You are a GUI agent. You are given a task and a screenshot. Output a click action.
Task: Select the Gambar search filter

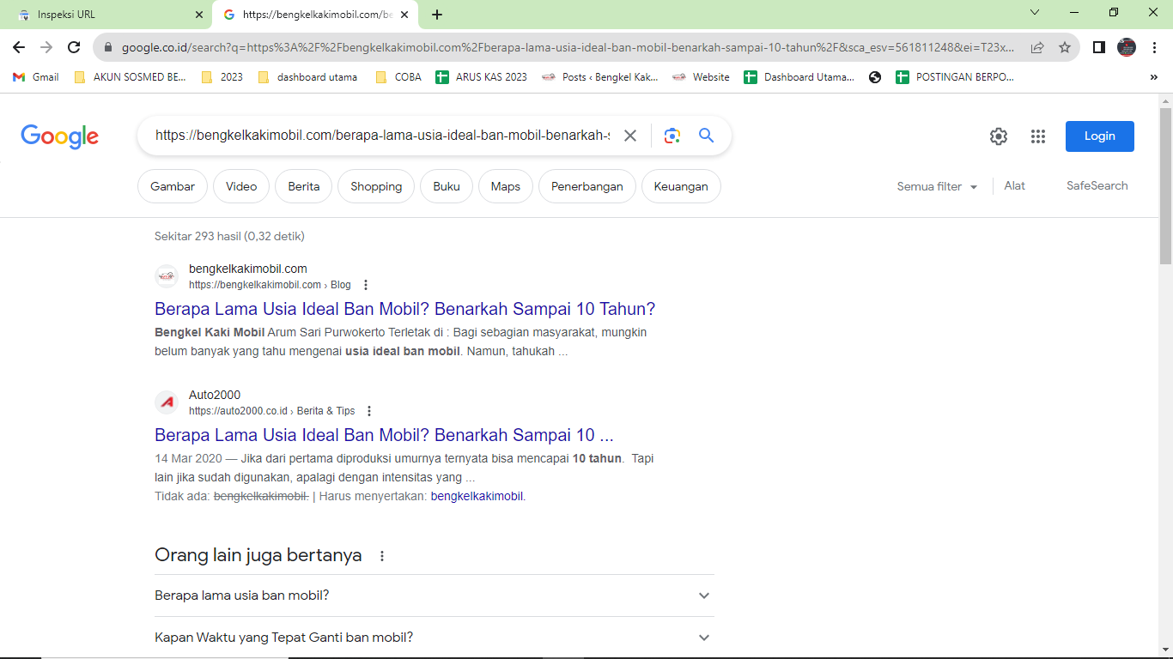[x=173, y=186]
